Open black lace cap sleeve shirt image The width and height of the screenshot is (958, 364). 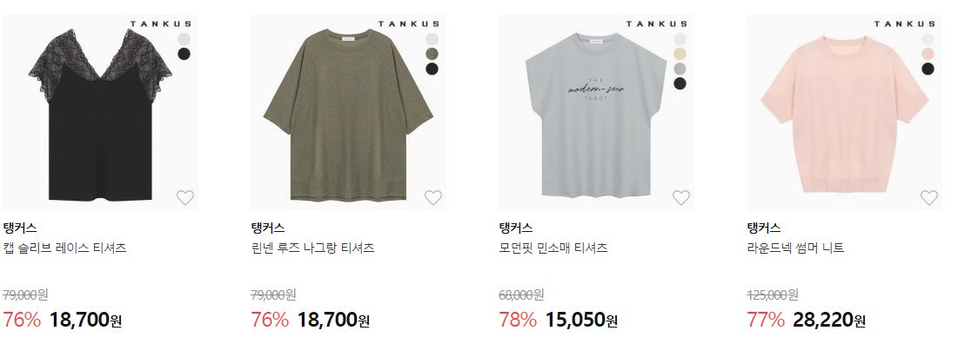pyautogui.click(x=100, y=113)
